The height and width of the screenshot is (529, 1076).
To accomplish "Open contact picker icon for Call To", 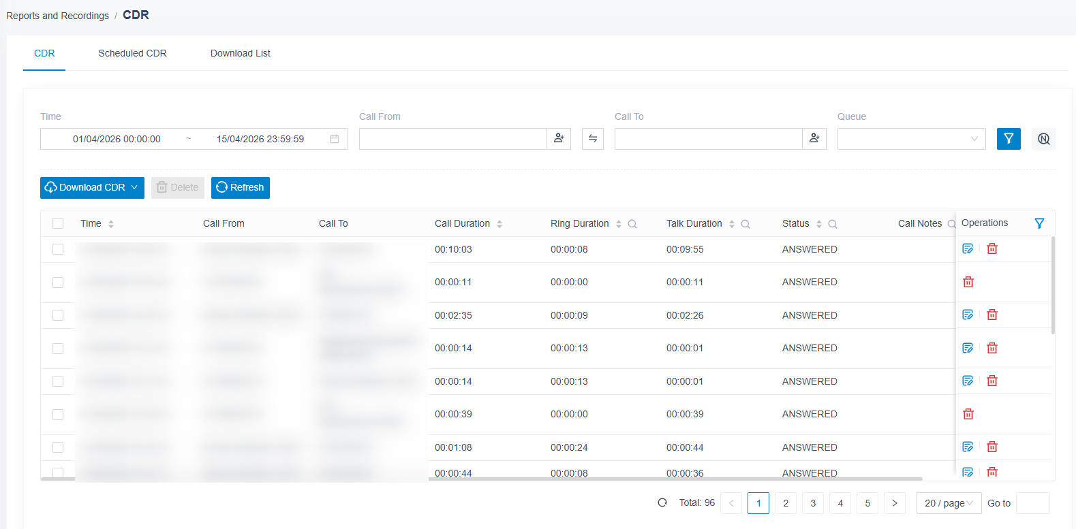I will (814, 139).
